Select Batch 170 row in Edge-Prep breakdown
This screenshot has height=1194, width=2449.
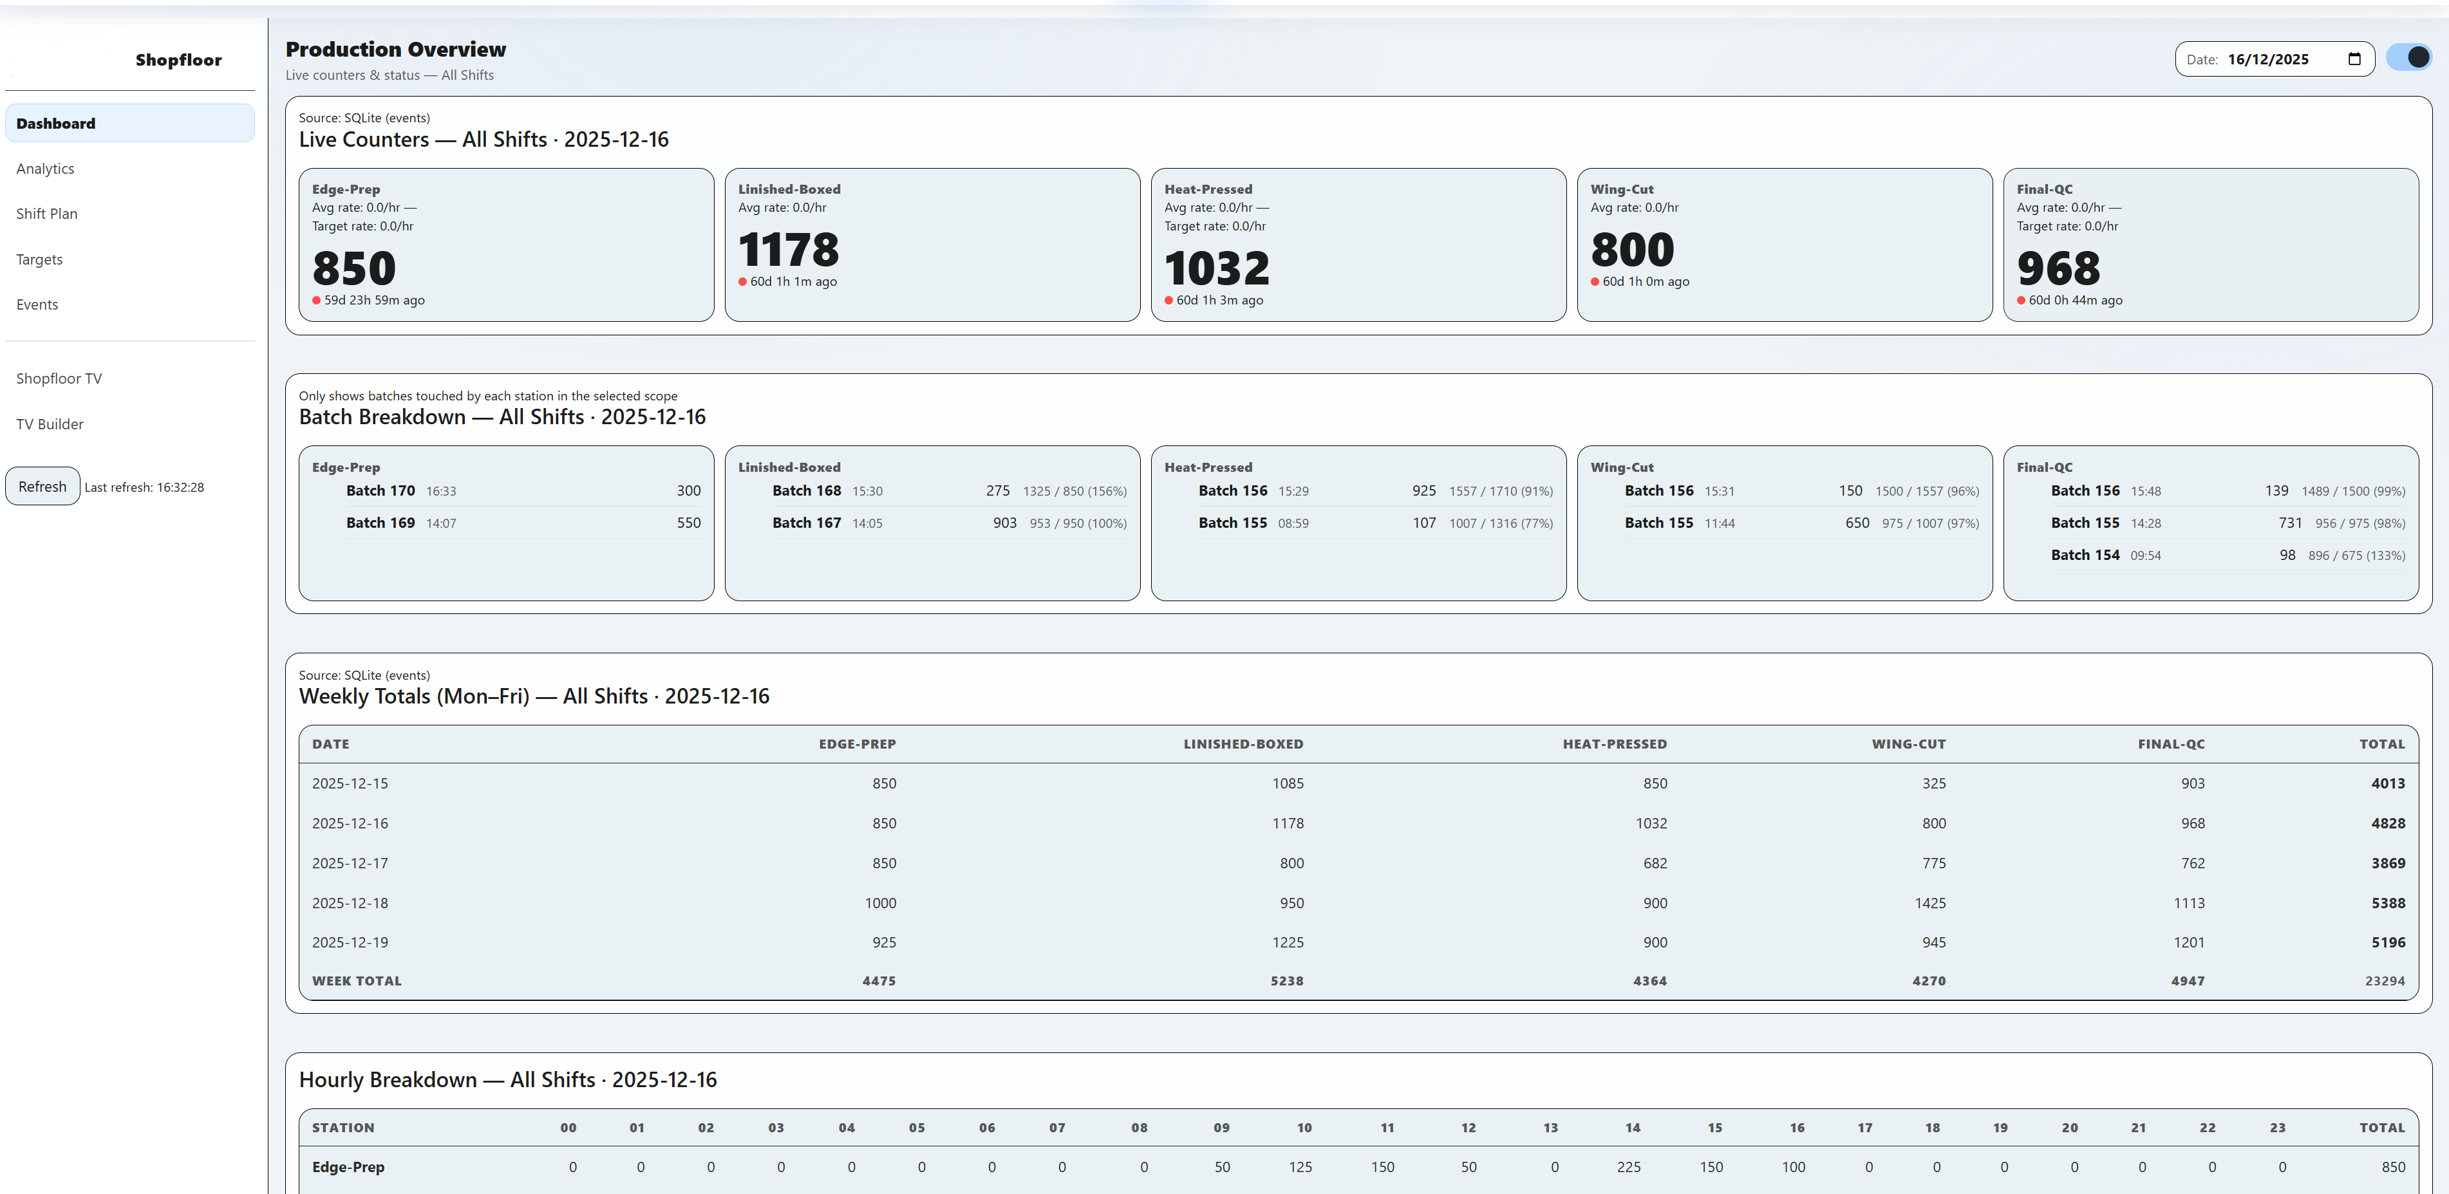pos(523,490)
